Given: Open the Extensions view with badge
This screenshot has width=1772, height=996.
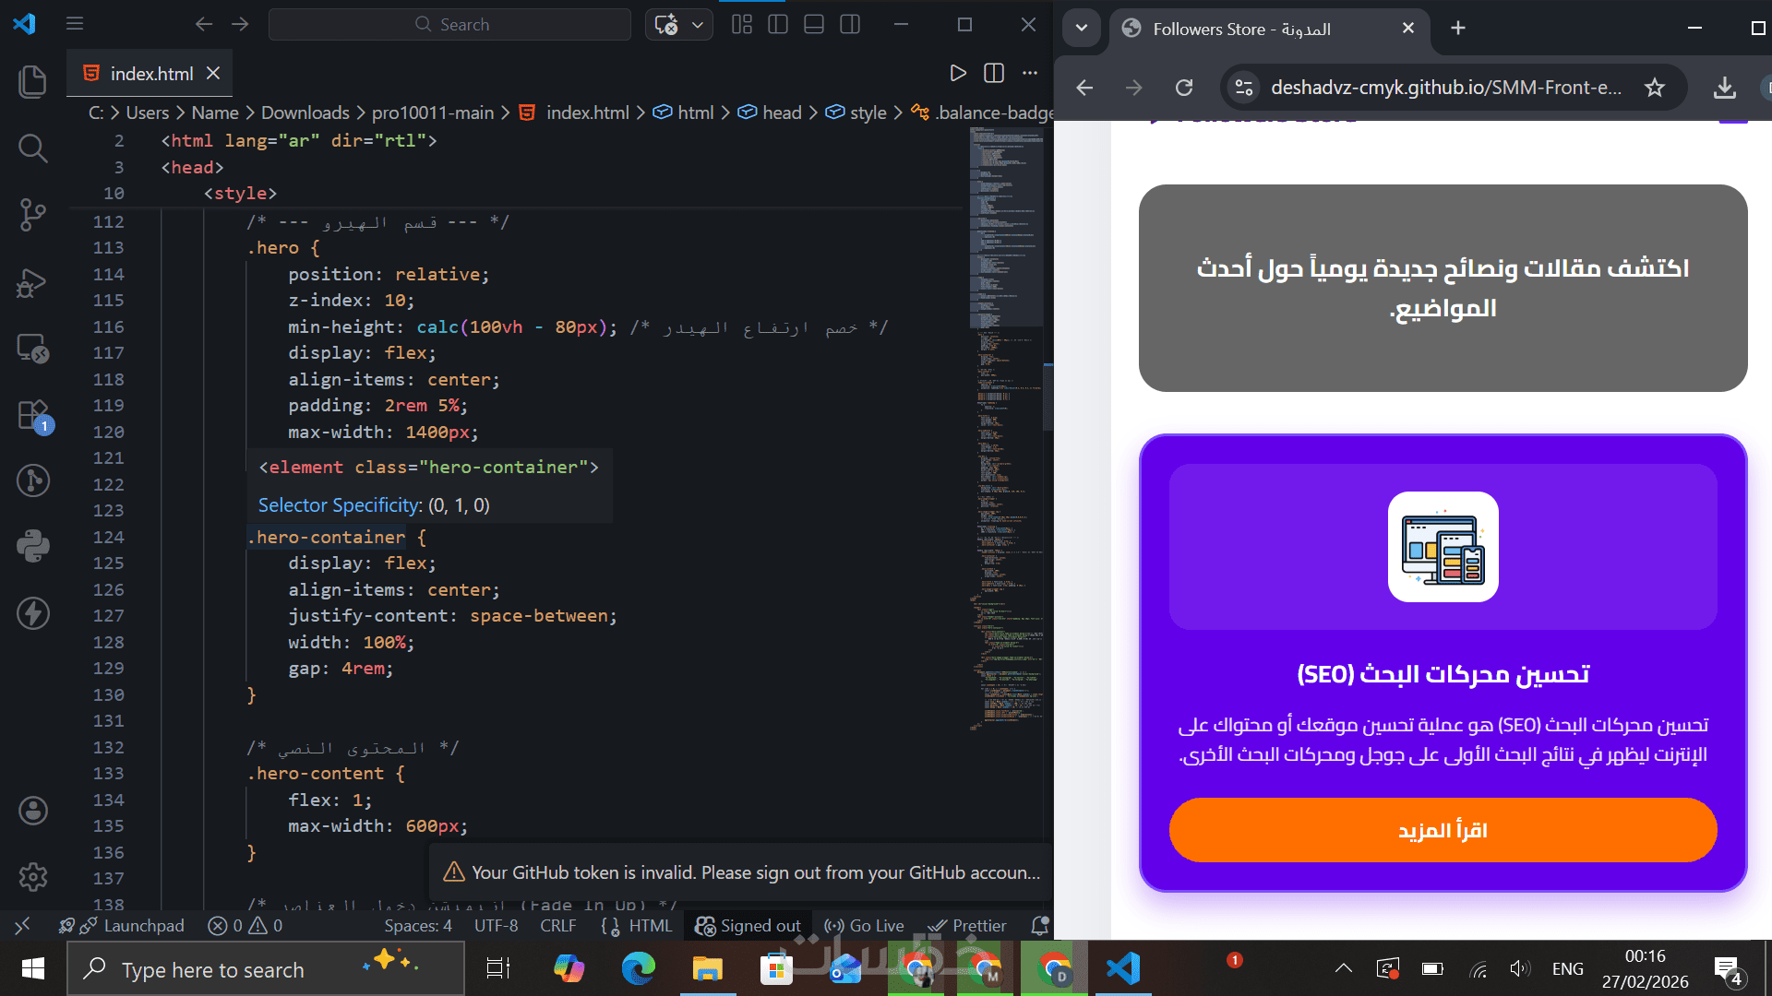Looking at the screenshot, I should 32,415.
